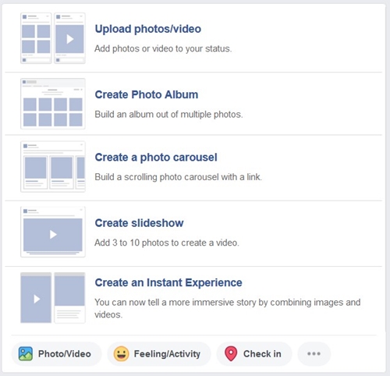This screenshot has height=376, width=390.
Task: Open Create an Instant Experience heading
Action: [x=168, y=282]
